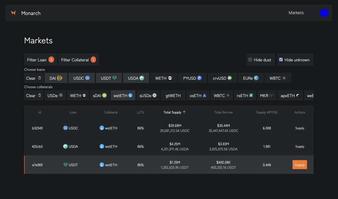The height and width of the screenshot is (199, 338).
Task: Sort by the Total Borrow column
Action: coord(223,112)
